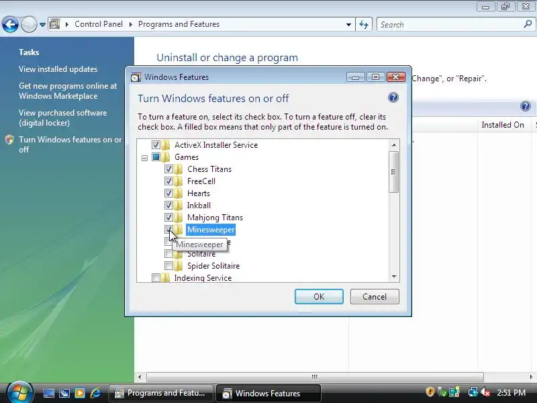Click the Mahjong Titans folder icon

[179, 217]
